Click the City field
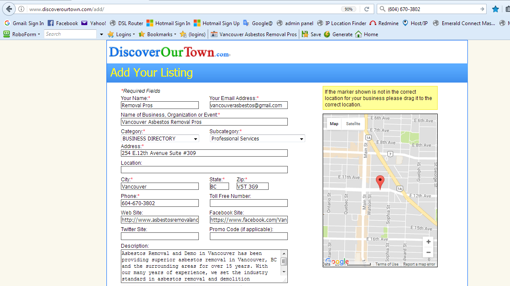510x286 pixels. click(x=160, y=186)
